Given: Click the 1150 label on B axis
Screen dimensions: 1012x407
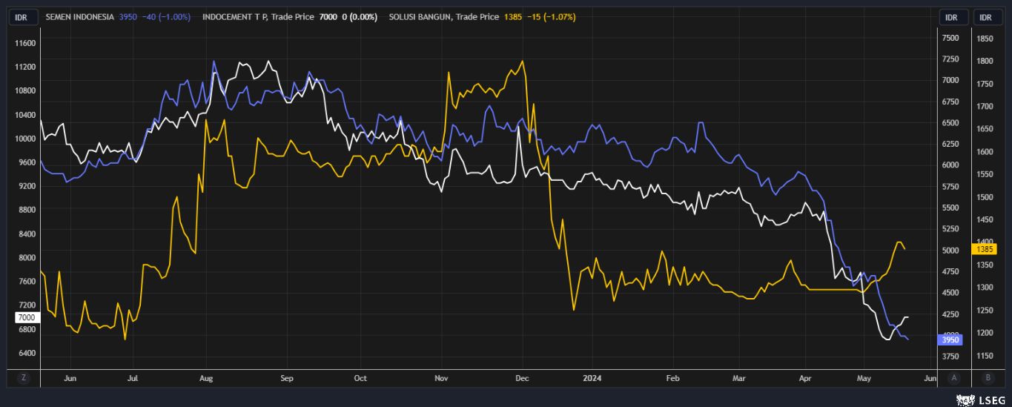Looking at the screenshot, I should pyautogui.click(x=985, y=356).
